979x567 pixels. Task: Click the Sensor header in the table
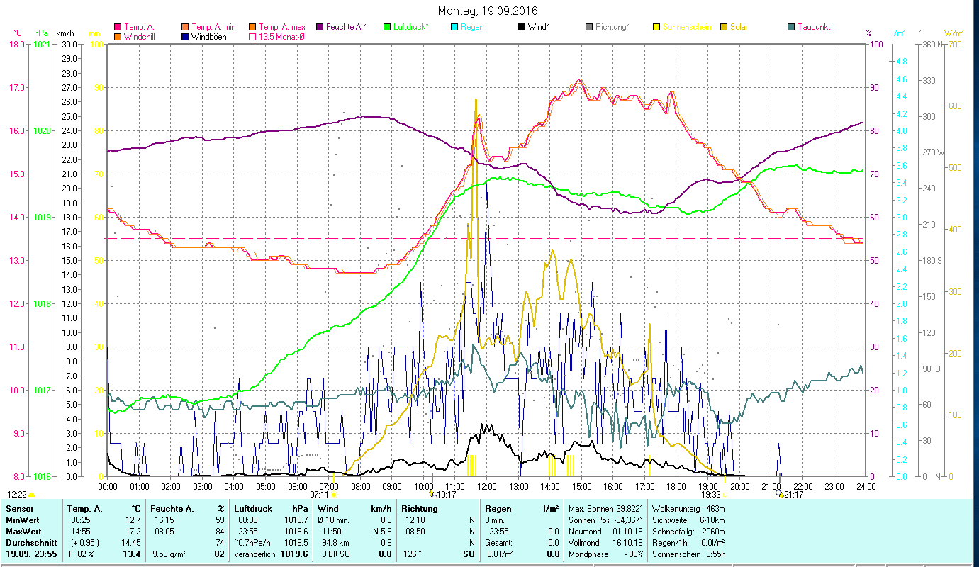coord(19,508)
